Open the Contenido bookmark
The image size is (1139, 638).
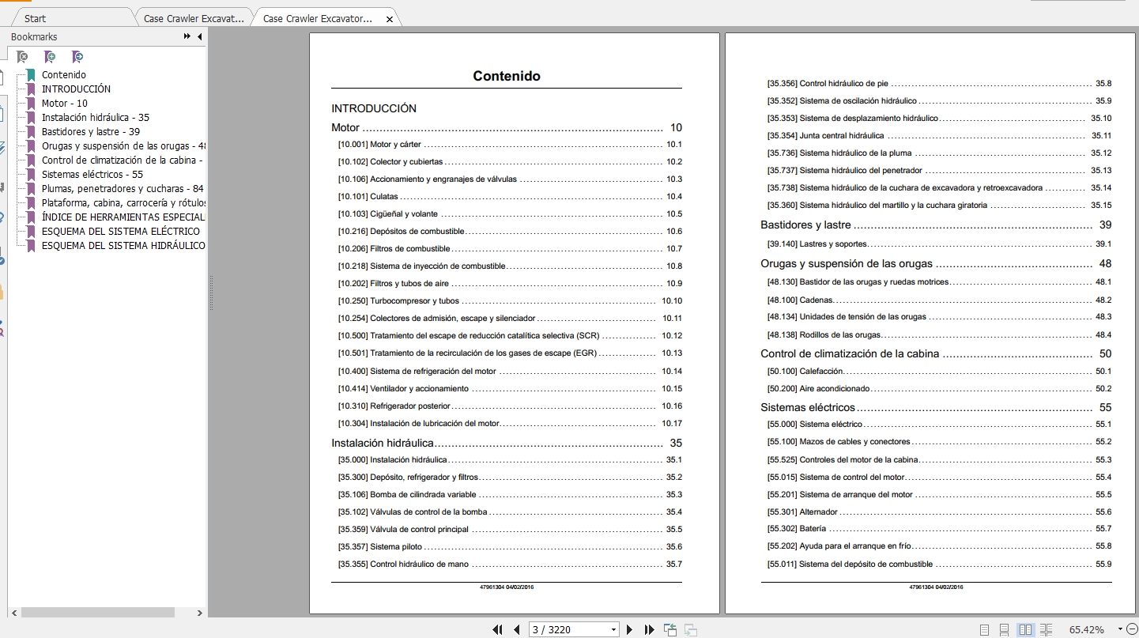64,75
